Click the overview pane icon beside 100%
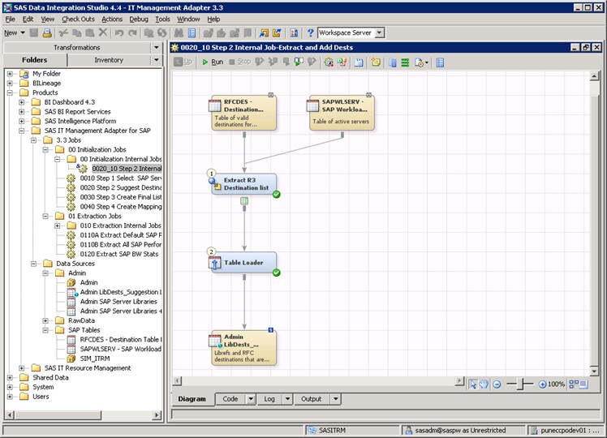 pos(579,384)
